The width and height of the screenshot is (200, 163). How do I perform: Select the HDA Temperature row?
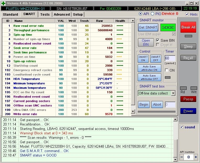(x=66, y=79)
